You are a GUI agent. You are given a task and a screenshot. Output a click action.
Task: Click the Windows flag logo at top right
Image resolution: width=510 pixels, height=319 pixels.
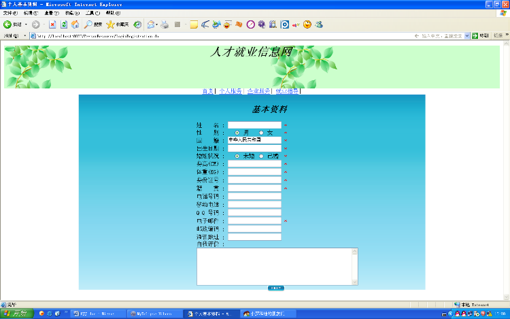point(503,14)
